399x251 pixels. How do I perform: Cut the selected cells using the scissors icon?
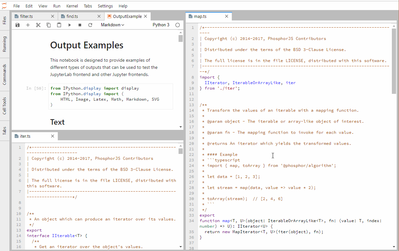pos(38,25)
